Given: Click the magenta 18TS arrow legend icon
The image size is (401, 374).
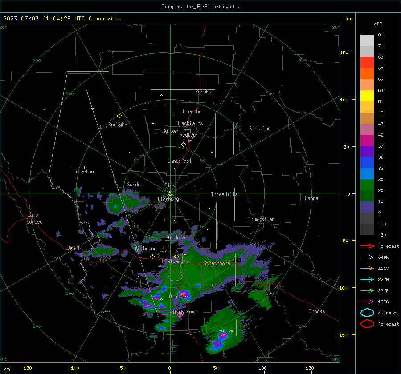Looking at the screenshot, I should pyautogui.click(x=367, y=302).
